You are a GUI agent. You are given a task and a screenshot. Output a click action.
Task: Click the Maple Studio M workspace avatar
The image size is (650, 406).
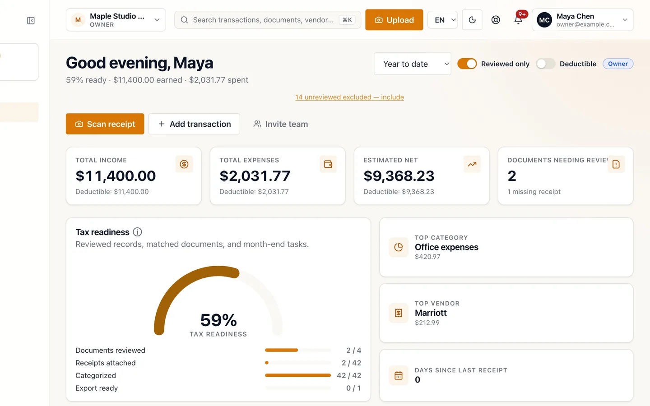(78, 20)
